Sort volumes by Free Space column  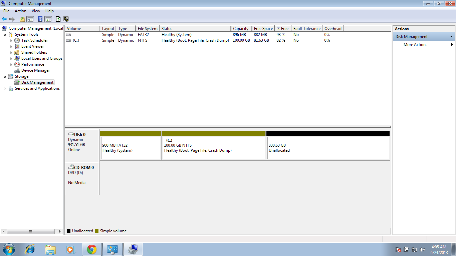pos(263,29)
